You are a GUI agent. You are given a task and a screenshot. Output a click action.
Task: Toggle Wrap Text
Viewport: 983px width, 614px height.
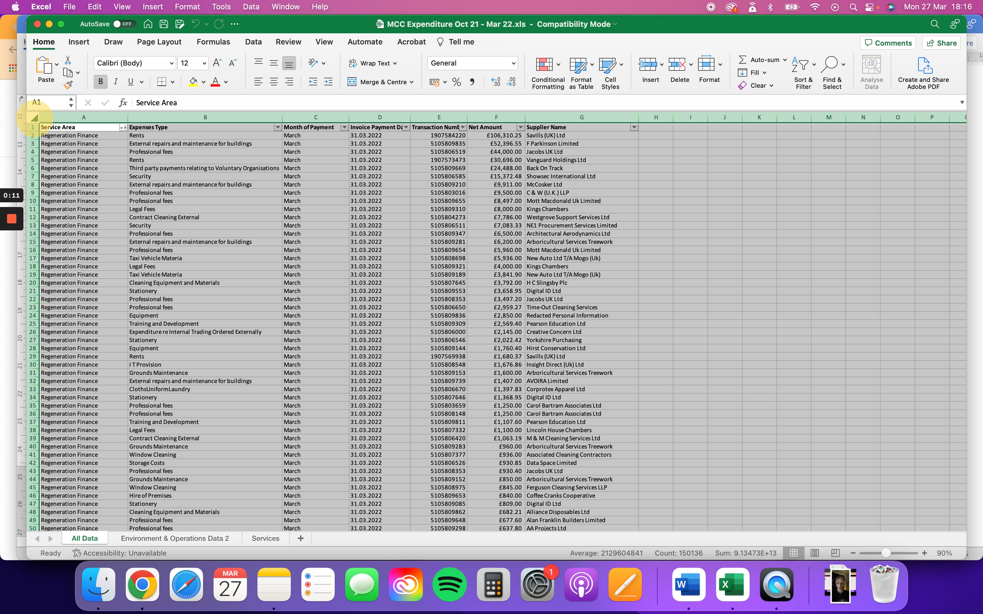(372, 63)
